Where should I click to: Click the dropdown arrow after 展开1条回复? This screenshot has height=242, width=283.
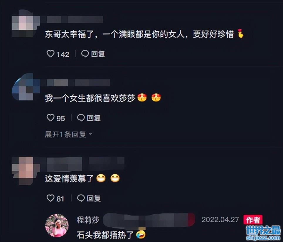coord(90,134)
